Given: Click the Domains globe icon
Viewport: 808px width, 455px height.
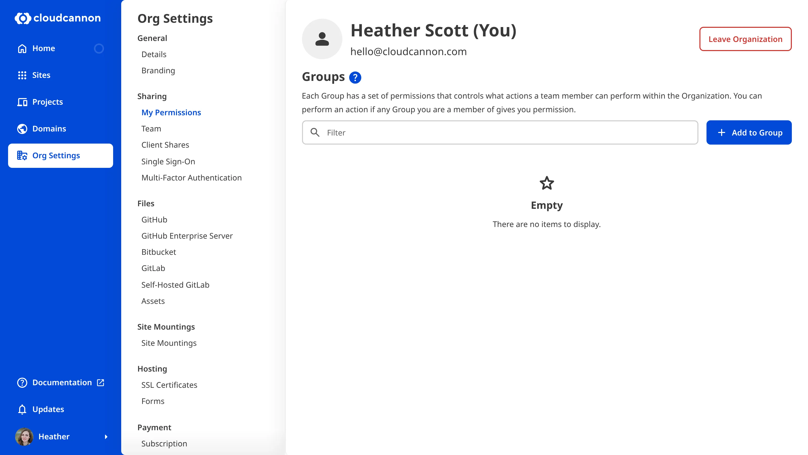Looking at the screenshot, I should click(x=22, y=129).
